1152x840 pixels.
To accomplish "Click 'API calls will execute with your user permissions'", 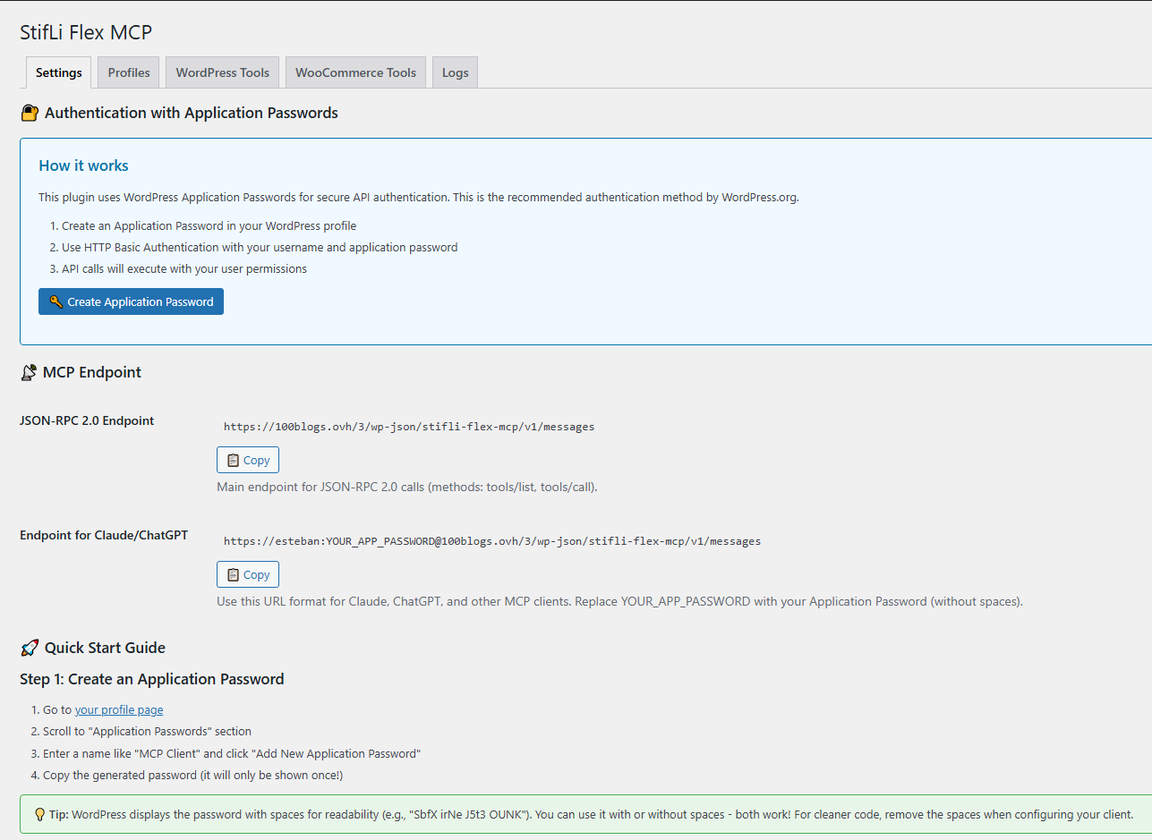I will pos(184,269).
